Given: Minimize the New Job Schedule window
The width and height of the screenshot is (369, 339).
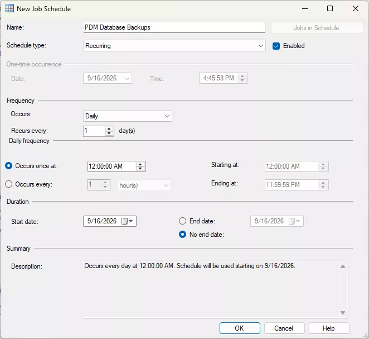Looking at the screenshot, I should click(305, 8).
